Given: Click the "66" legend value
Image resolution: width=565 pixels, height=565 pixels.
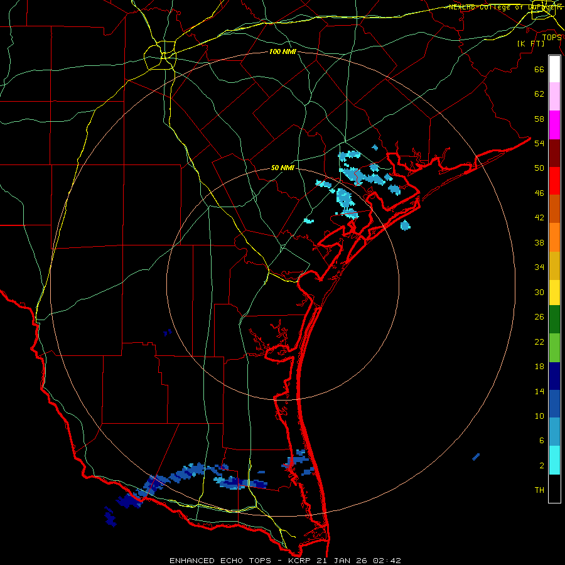Looking at the screenshot, I should click(x=539, y=69).
